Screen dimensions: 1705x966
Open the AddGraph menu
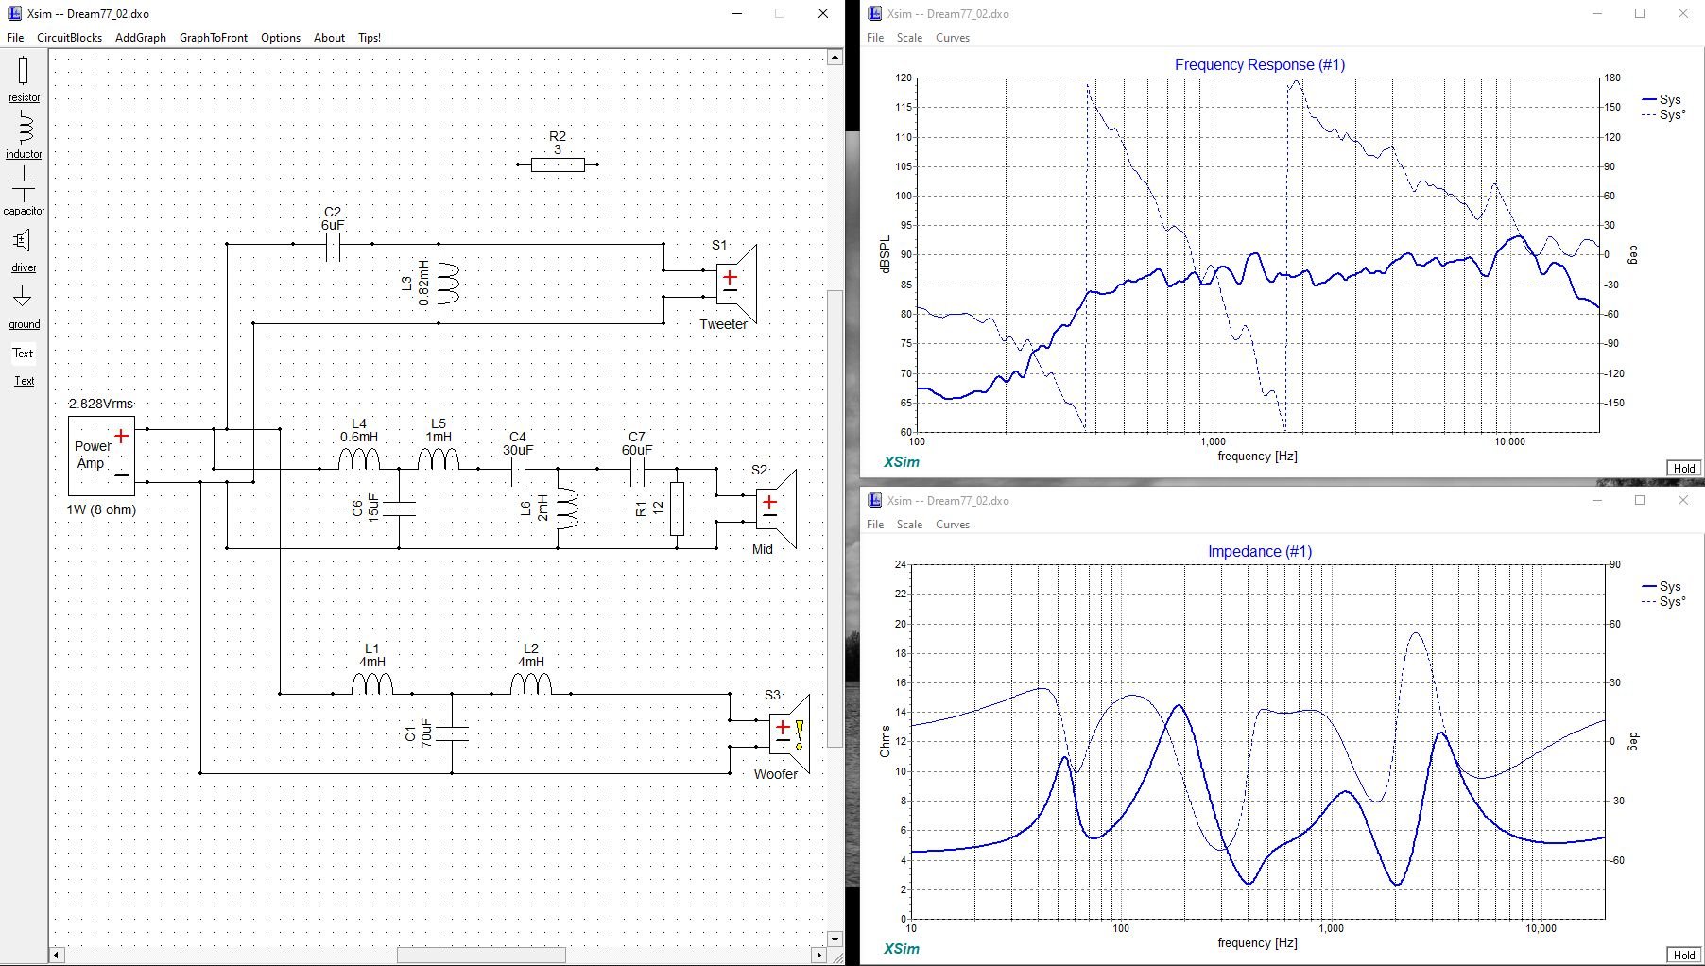(140, 38)
